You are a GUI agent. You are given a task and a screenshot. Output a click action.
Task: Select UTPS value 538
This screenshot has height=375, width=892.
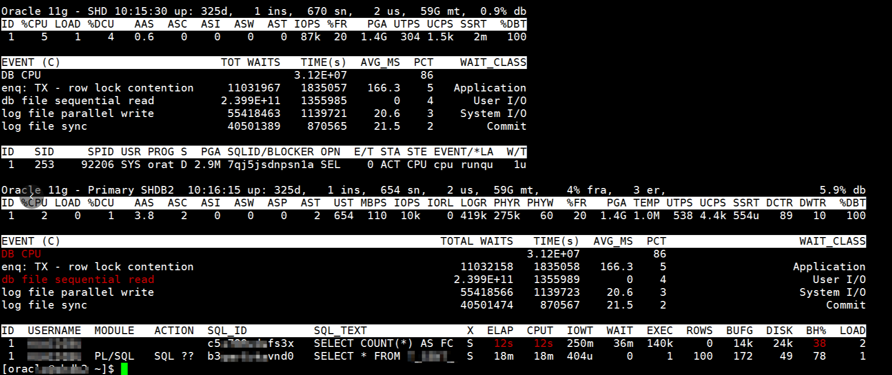[x=683, y=216]
